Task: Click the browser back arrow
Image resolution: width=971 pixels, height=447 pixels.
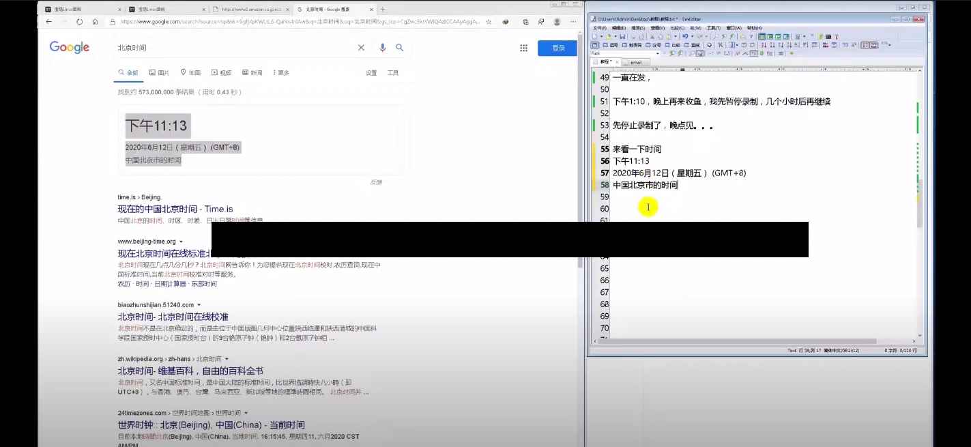Action: click(48, 22)
